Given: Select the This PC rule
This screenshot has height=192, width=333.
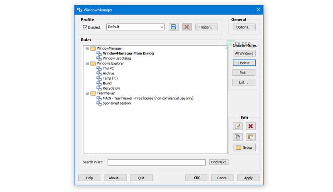Looking at the screenshot, I should click(108, 68).
